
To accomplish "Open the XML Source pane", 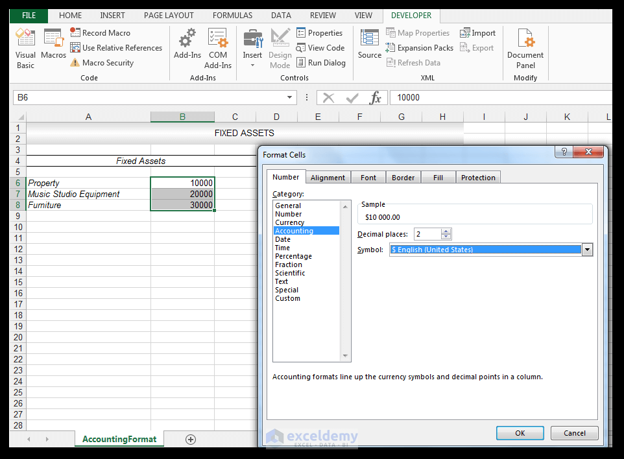I will (x=369, y=43).
